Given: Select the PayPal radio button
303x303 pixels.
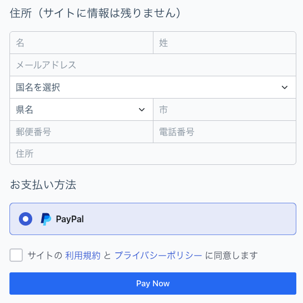Looking at the screenshot, I should [x=26, y=219].
